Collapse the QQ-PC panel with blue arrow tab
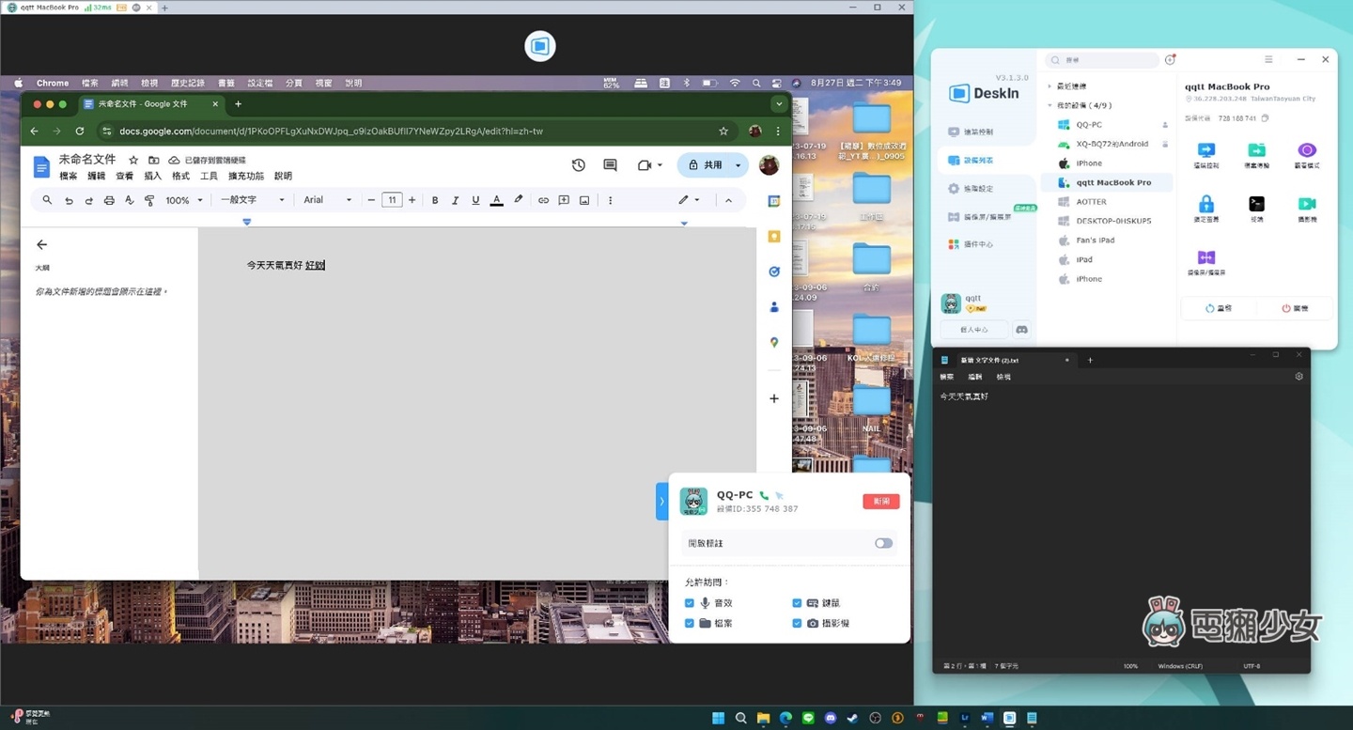Viewport: 1353px width, 730px height. coord(661,502)
